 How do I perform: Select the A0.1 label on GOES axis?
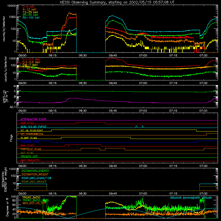point(13,107)
